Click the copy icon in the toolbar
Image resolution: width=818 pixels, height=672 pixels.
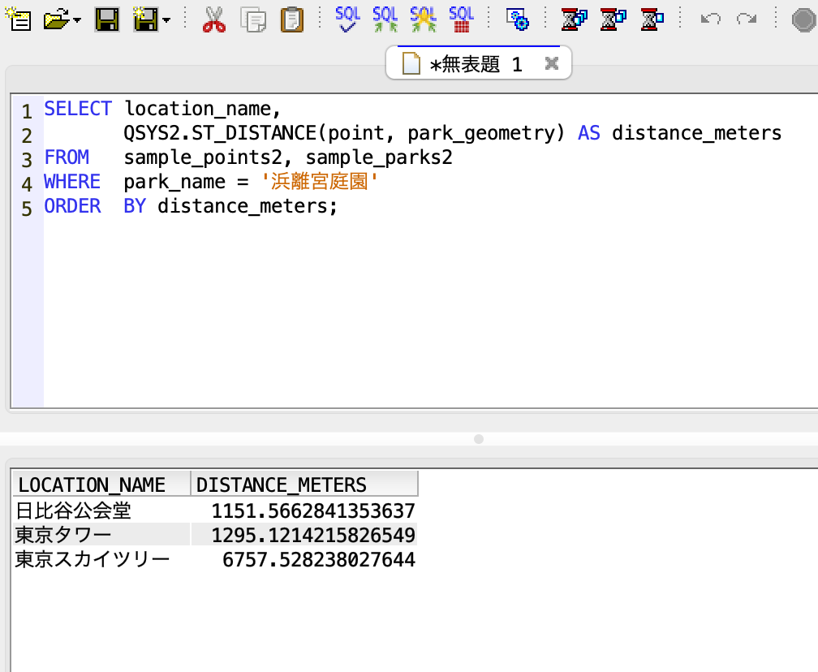pos(254,18)
